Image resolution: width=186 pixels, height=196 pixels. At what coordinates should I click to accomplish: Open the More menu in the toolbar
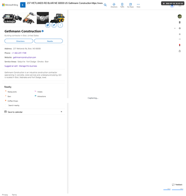pyautogui.click(x=138, y=5)
